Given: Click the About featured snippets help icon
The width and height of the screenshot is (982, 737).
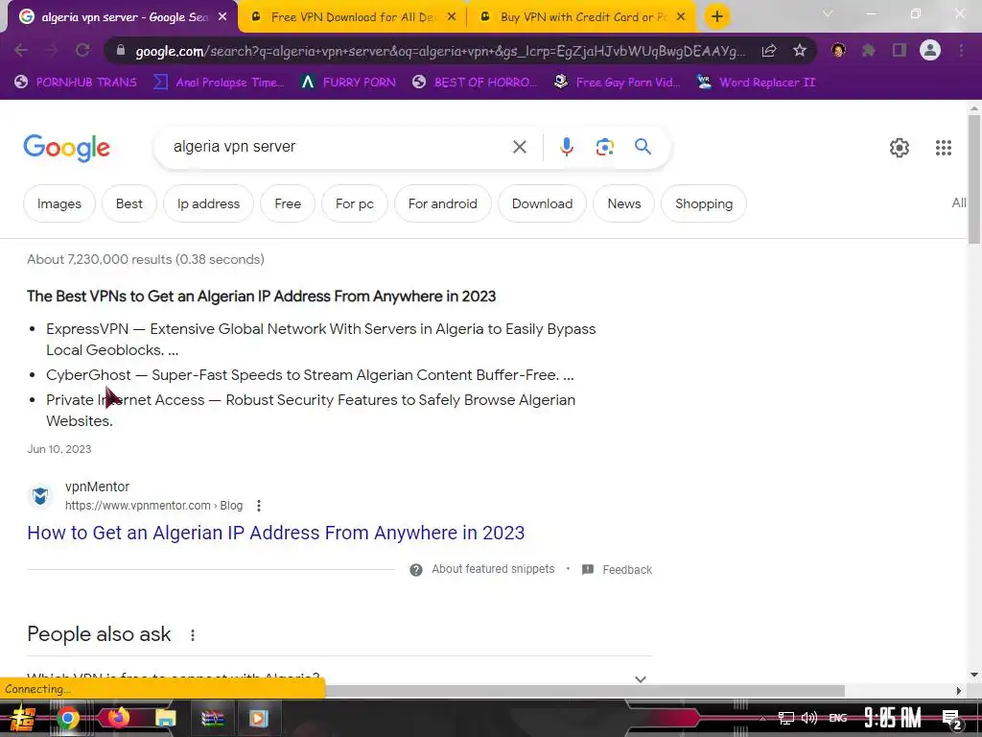Looking at the screenshot, I should (416, 570).
